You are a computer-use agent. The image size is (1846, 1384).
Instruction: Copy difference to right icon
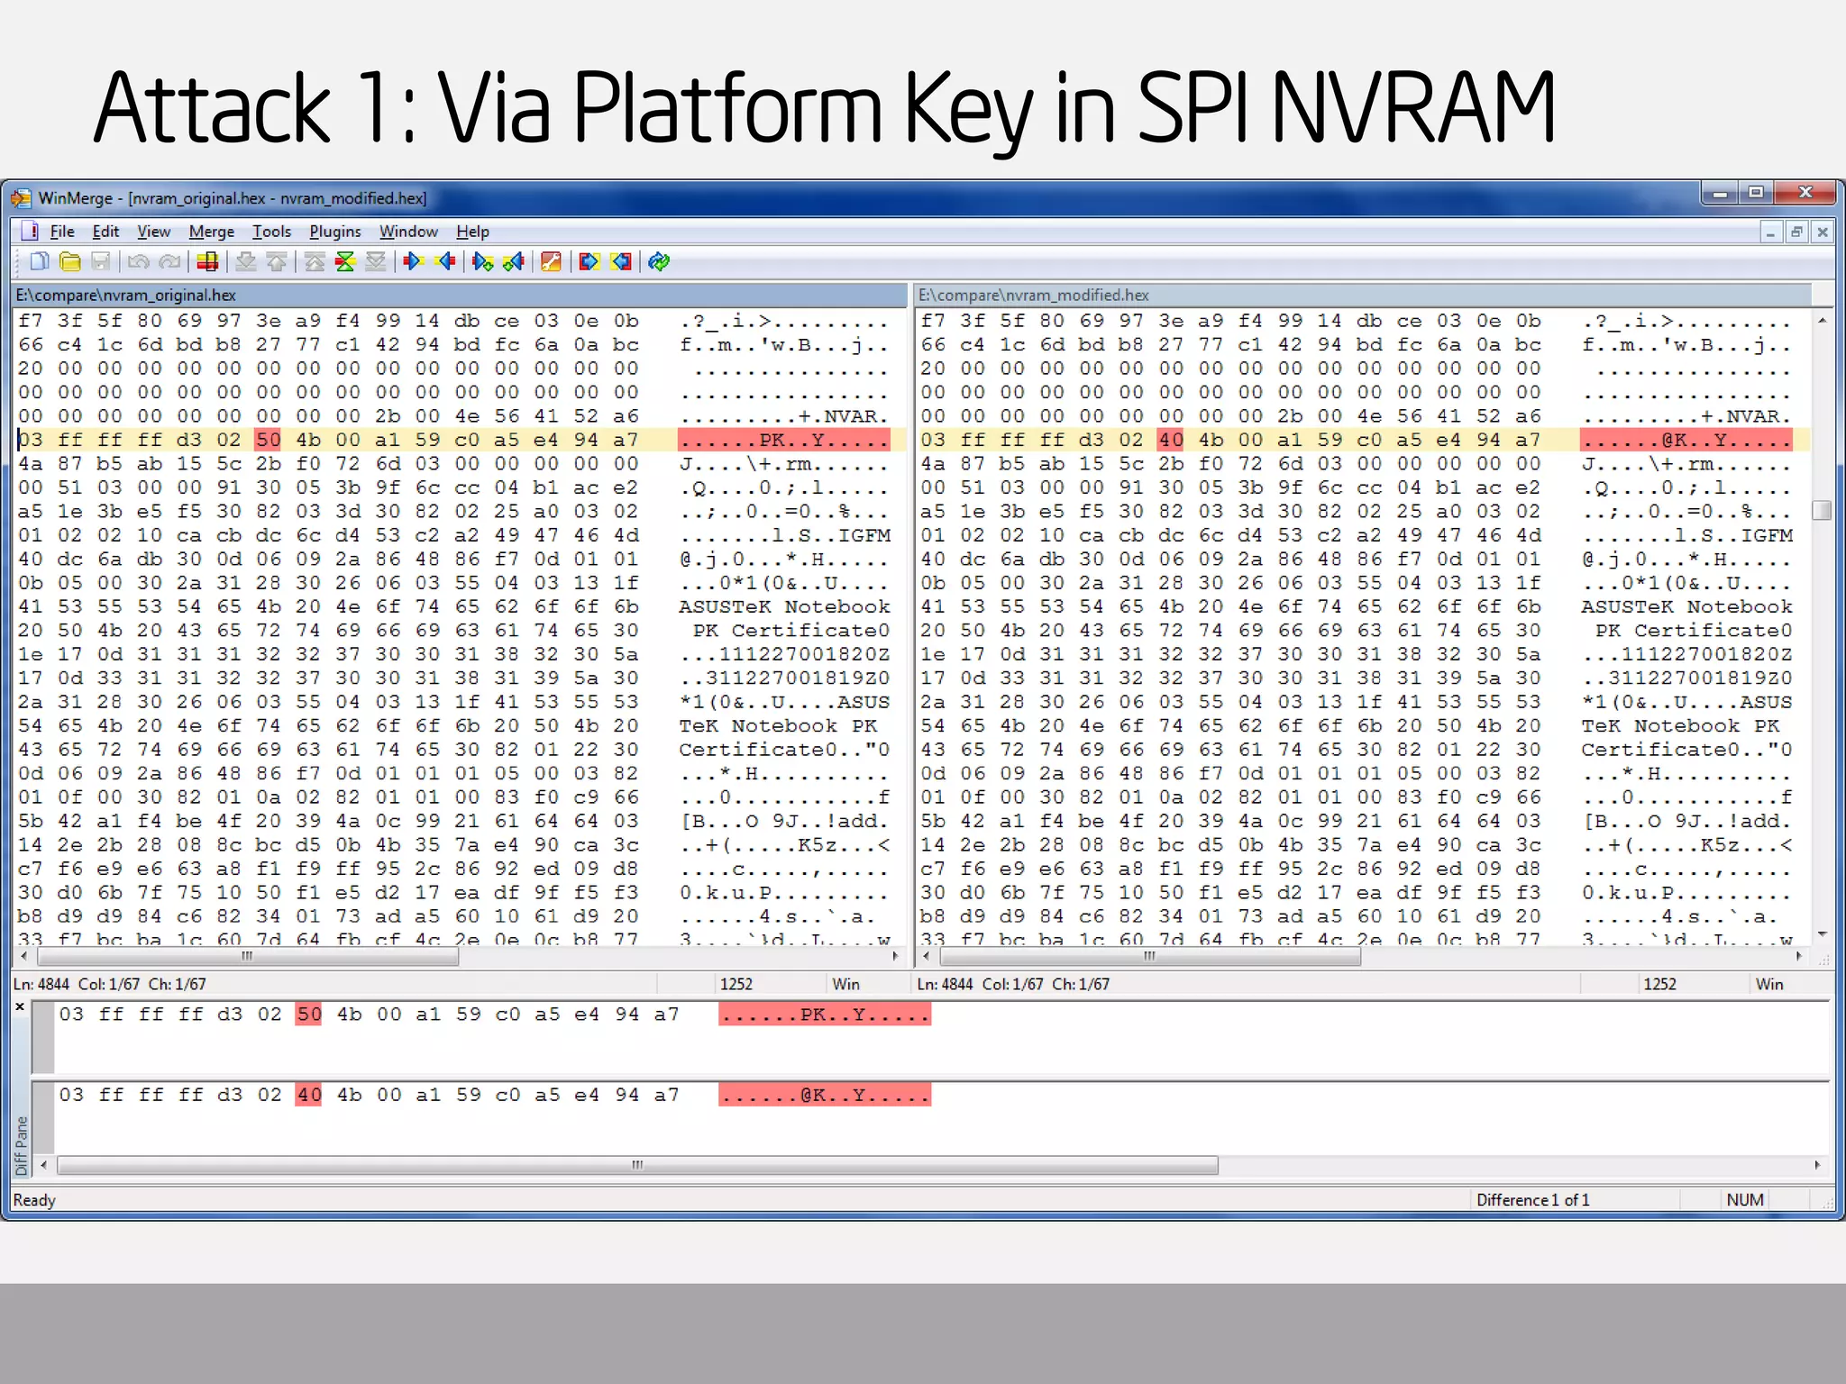click(414, 261)
